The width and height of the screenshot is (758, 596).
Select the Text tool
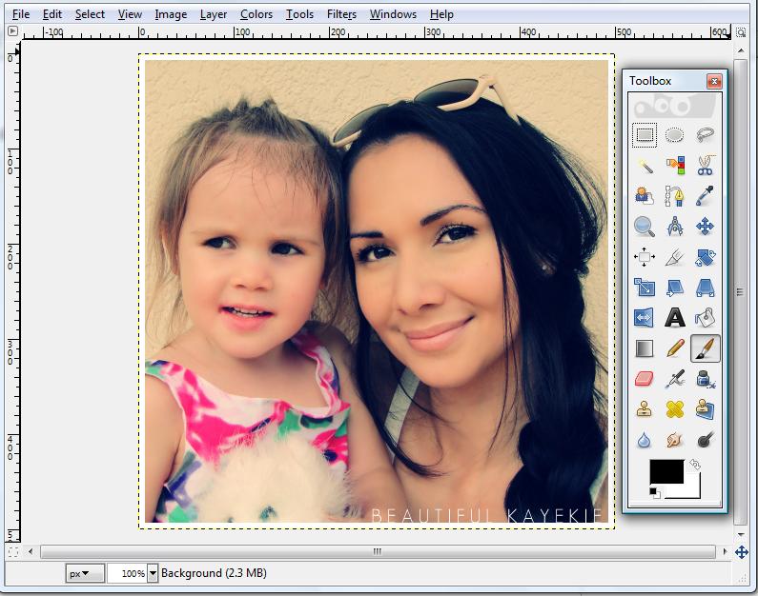click(x=675, y=318)
